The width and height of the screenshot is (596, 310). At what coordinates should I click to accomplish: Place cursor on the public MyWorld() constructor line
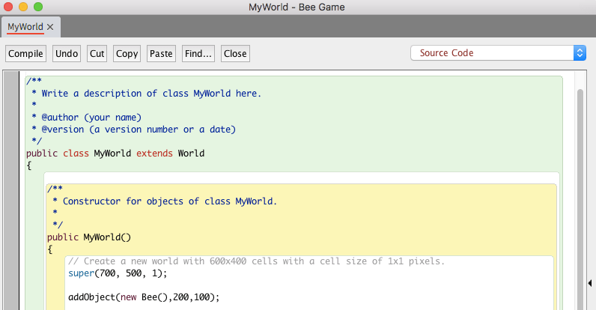pyautogui.click(x=88, y=237)
